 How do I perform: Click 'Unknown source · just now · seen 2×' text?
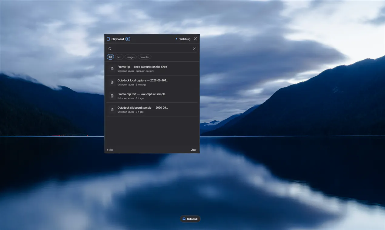[x=136, y=71]
